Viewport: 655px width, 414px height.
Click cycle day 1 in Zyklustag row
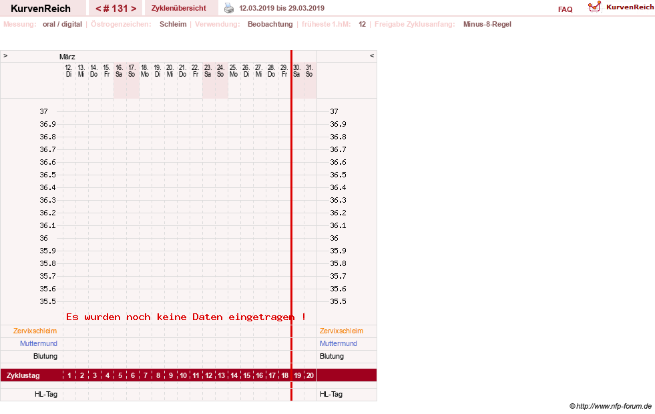point(69,375)
